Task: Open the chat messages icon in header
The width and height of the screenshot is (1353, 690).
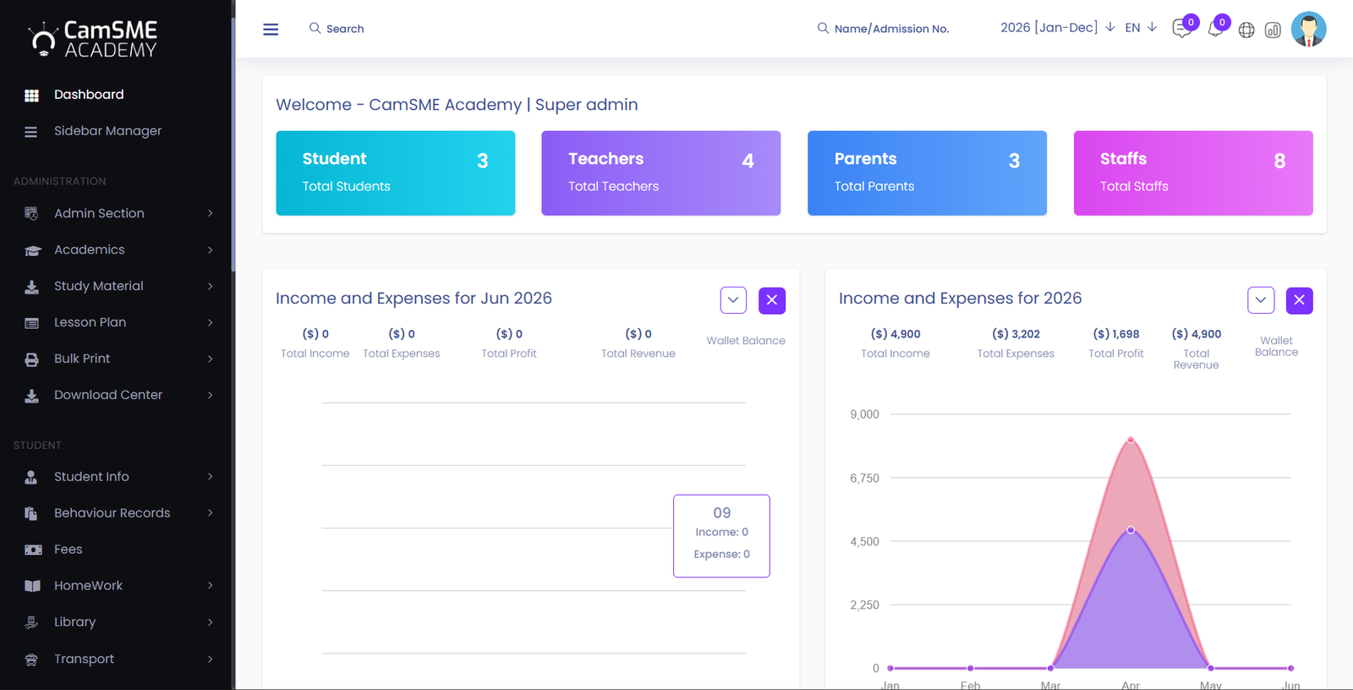Action: click(x=1181, y=30)
